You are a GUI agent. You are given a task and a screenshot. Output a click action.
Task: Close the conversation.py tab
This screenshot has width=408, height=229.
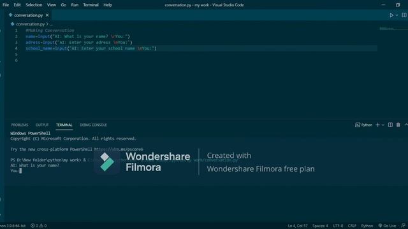pyautogui.click(x=47, y=15)
